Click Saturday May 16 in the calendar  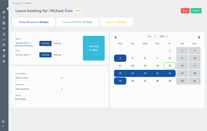tap(182, 66)
